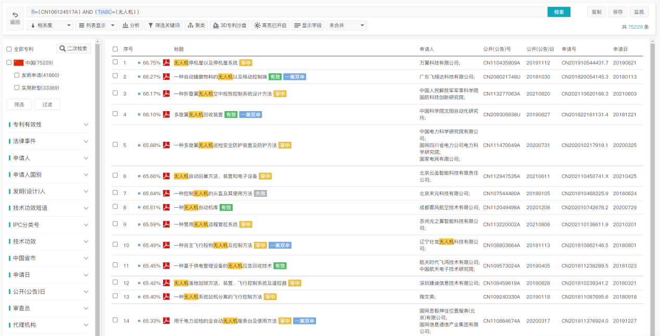660x336 pixels.
Task: Expand the 申请人 filter section
Action: (x=48, y=158)
